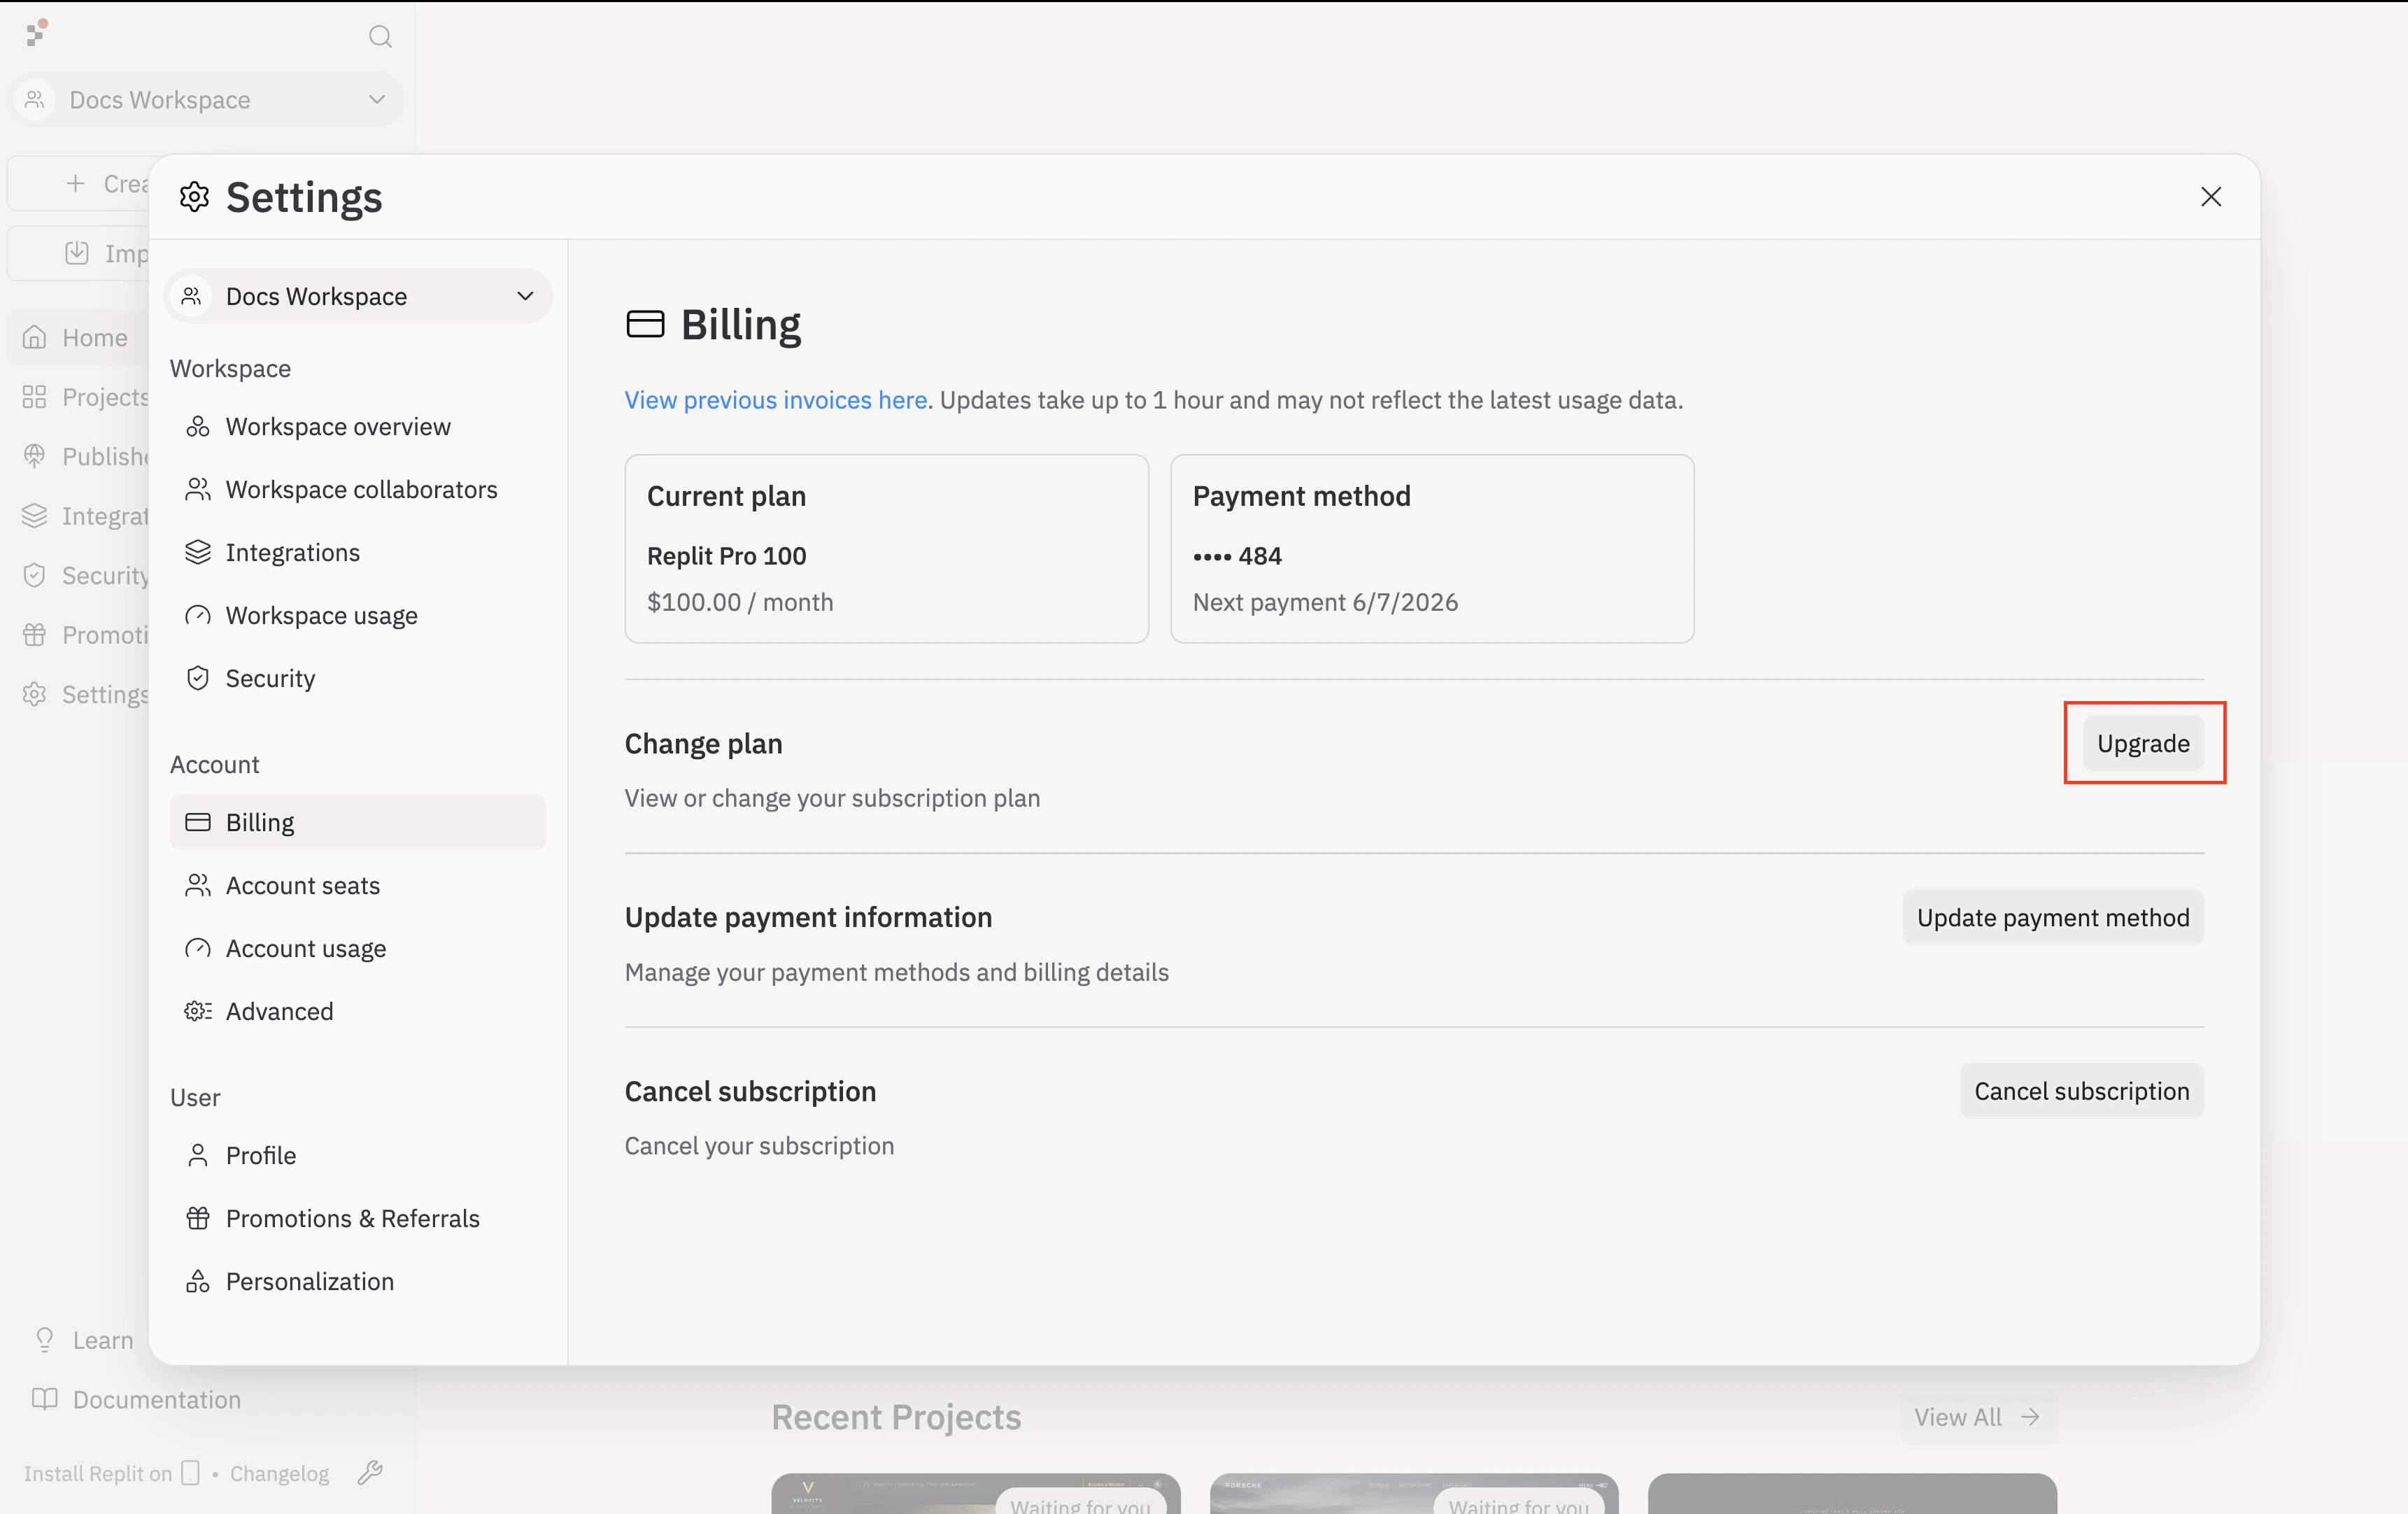
Task: Open the Docs Workspace switcher in sidebar
Action: tap(207, 100)
